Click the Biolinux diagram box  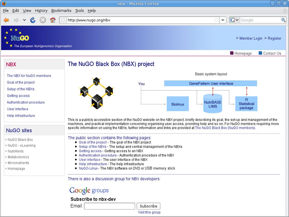click(x=178, y=104)
